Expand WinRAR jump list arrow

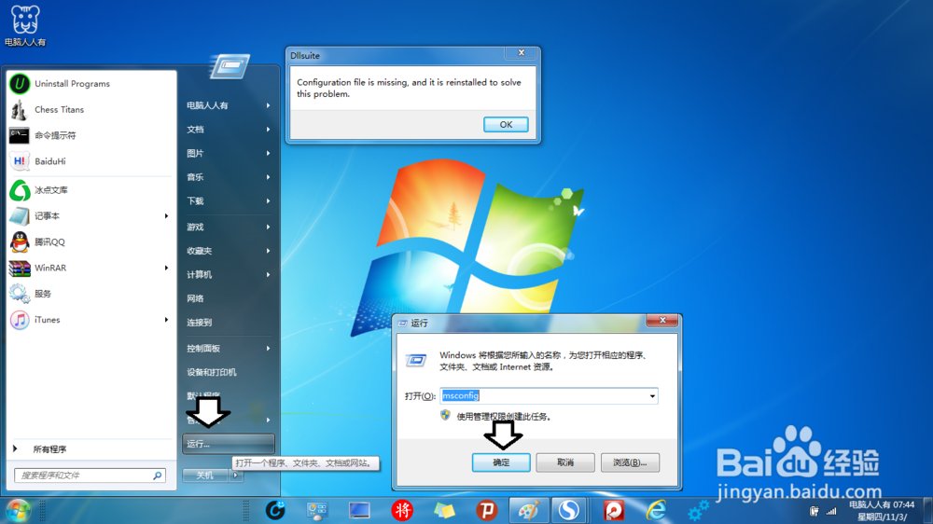167,268
